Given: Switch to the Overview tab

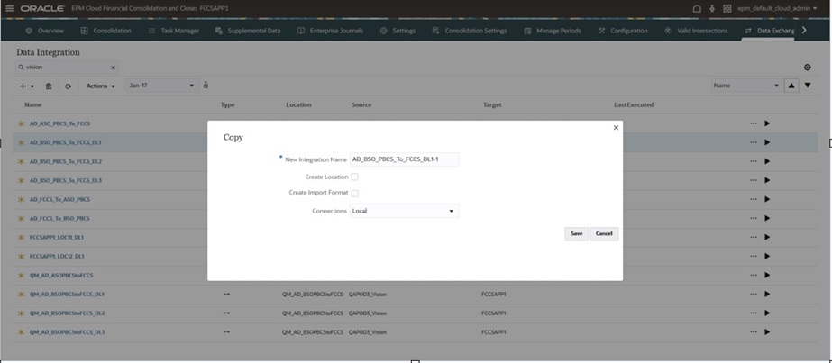Looking at the screenshot, I should [x=44, y=31].
